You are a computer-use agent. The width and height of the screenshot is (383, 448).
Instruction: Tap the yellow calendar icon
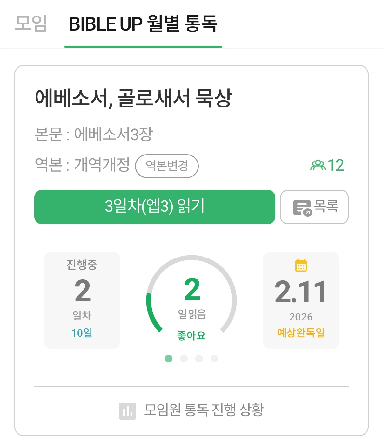point(301,265)
